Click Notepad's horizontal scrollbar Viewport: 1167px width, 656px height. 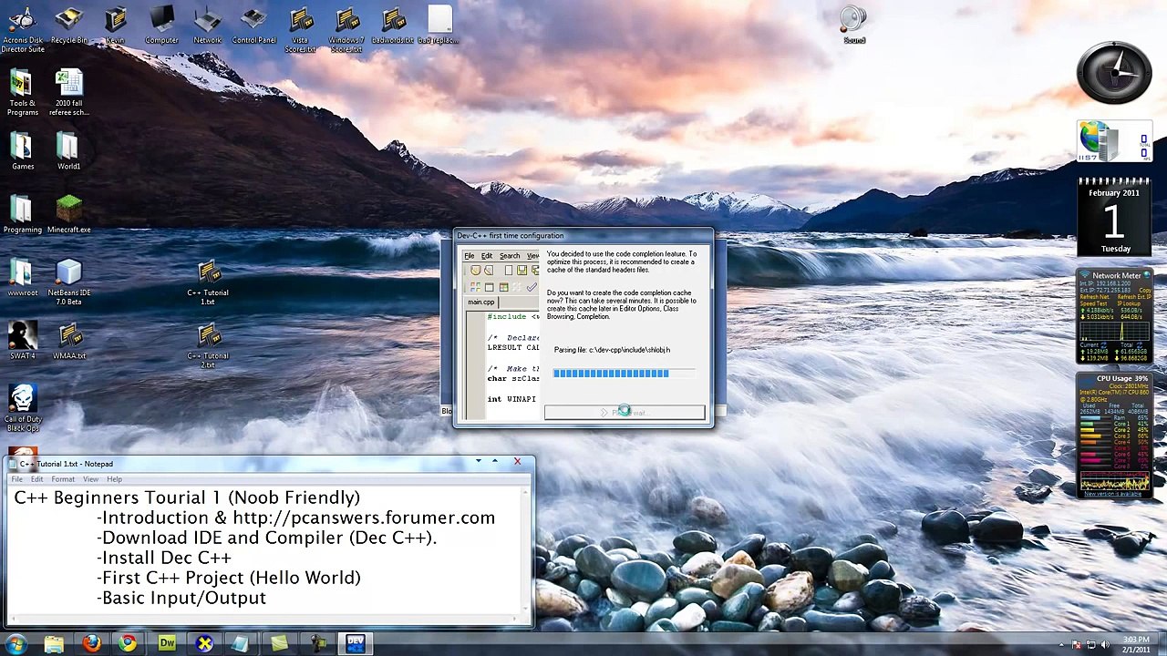pos(264,620)
